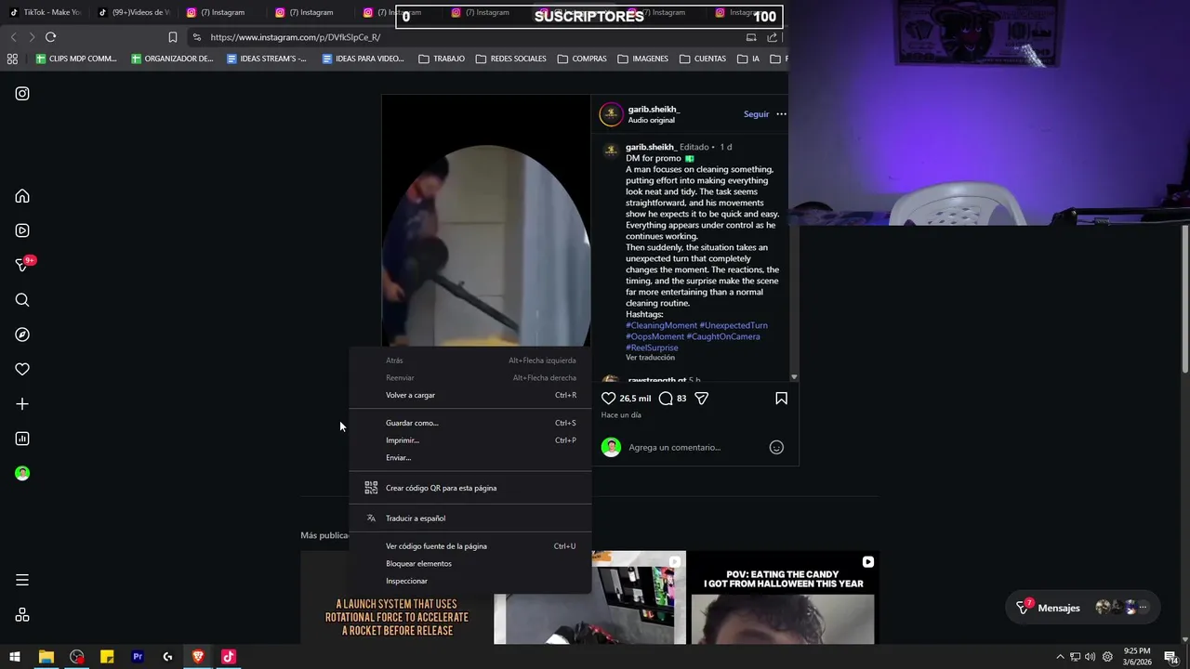The image size is (1190, 669).
Task: Switch to Brave browser in taskbar
Action: 198,657
